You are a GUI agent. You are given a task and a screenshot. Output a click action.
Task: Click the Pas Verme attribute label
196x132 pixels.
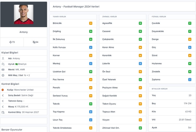click(58, 80)
